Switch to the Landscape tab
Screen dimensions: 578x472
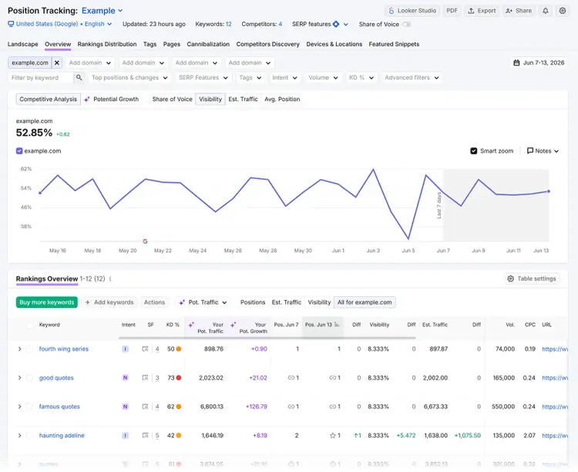click(x=23, y=44)
